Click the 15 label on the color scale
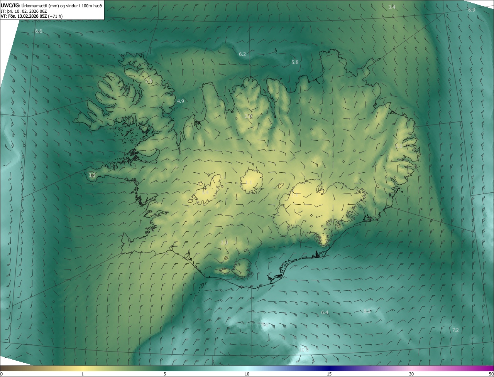The height and width of the screenshot is (377, 494). [x=329, y=374]
